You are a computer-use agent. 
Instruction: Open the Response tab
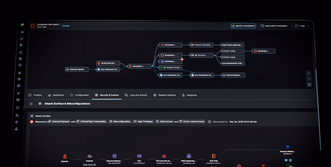[190, 95]
